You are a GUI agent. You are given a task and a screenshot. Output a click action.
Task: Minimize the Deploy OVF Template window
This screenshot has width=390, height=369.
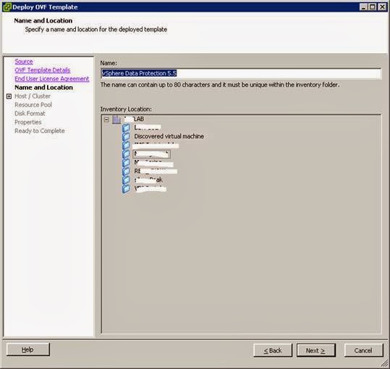tap(364, 7)
